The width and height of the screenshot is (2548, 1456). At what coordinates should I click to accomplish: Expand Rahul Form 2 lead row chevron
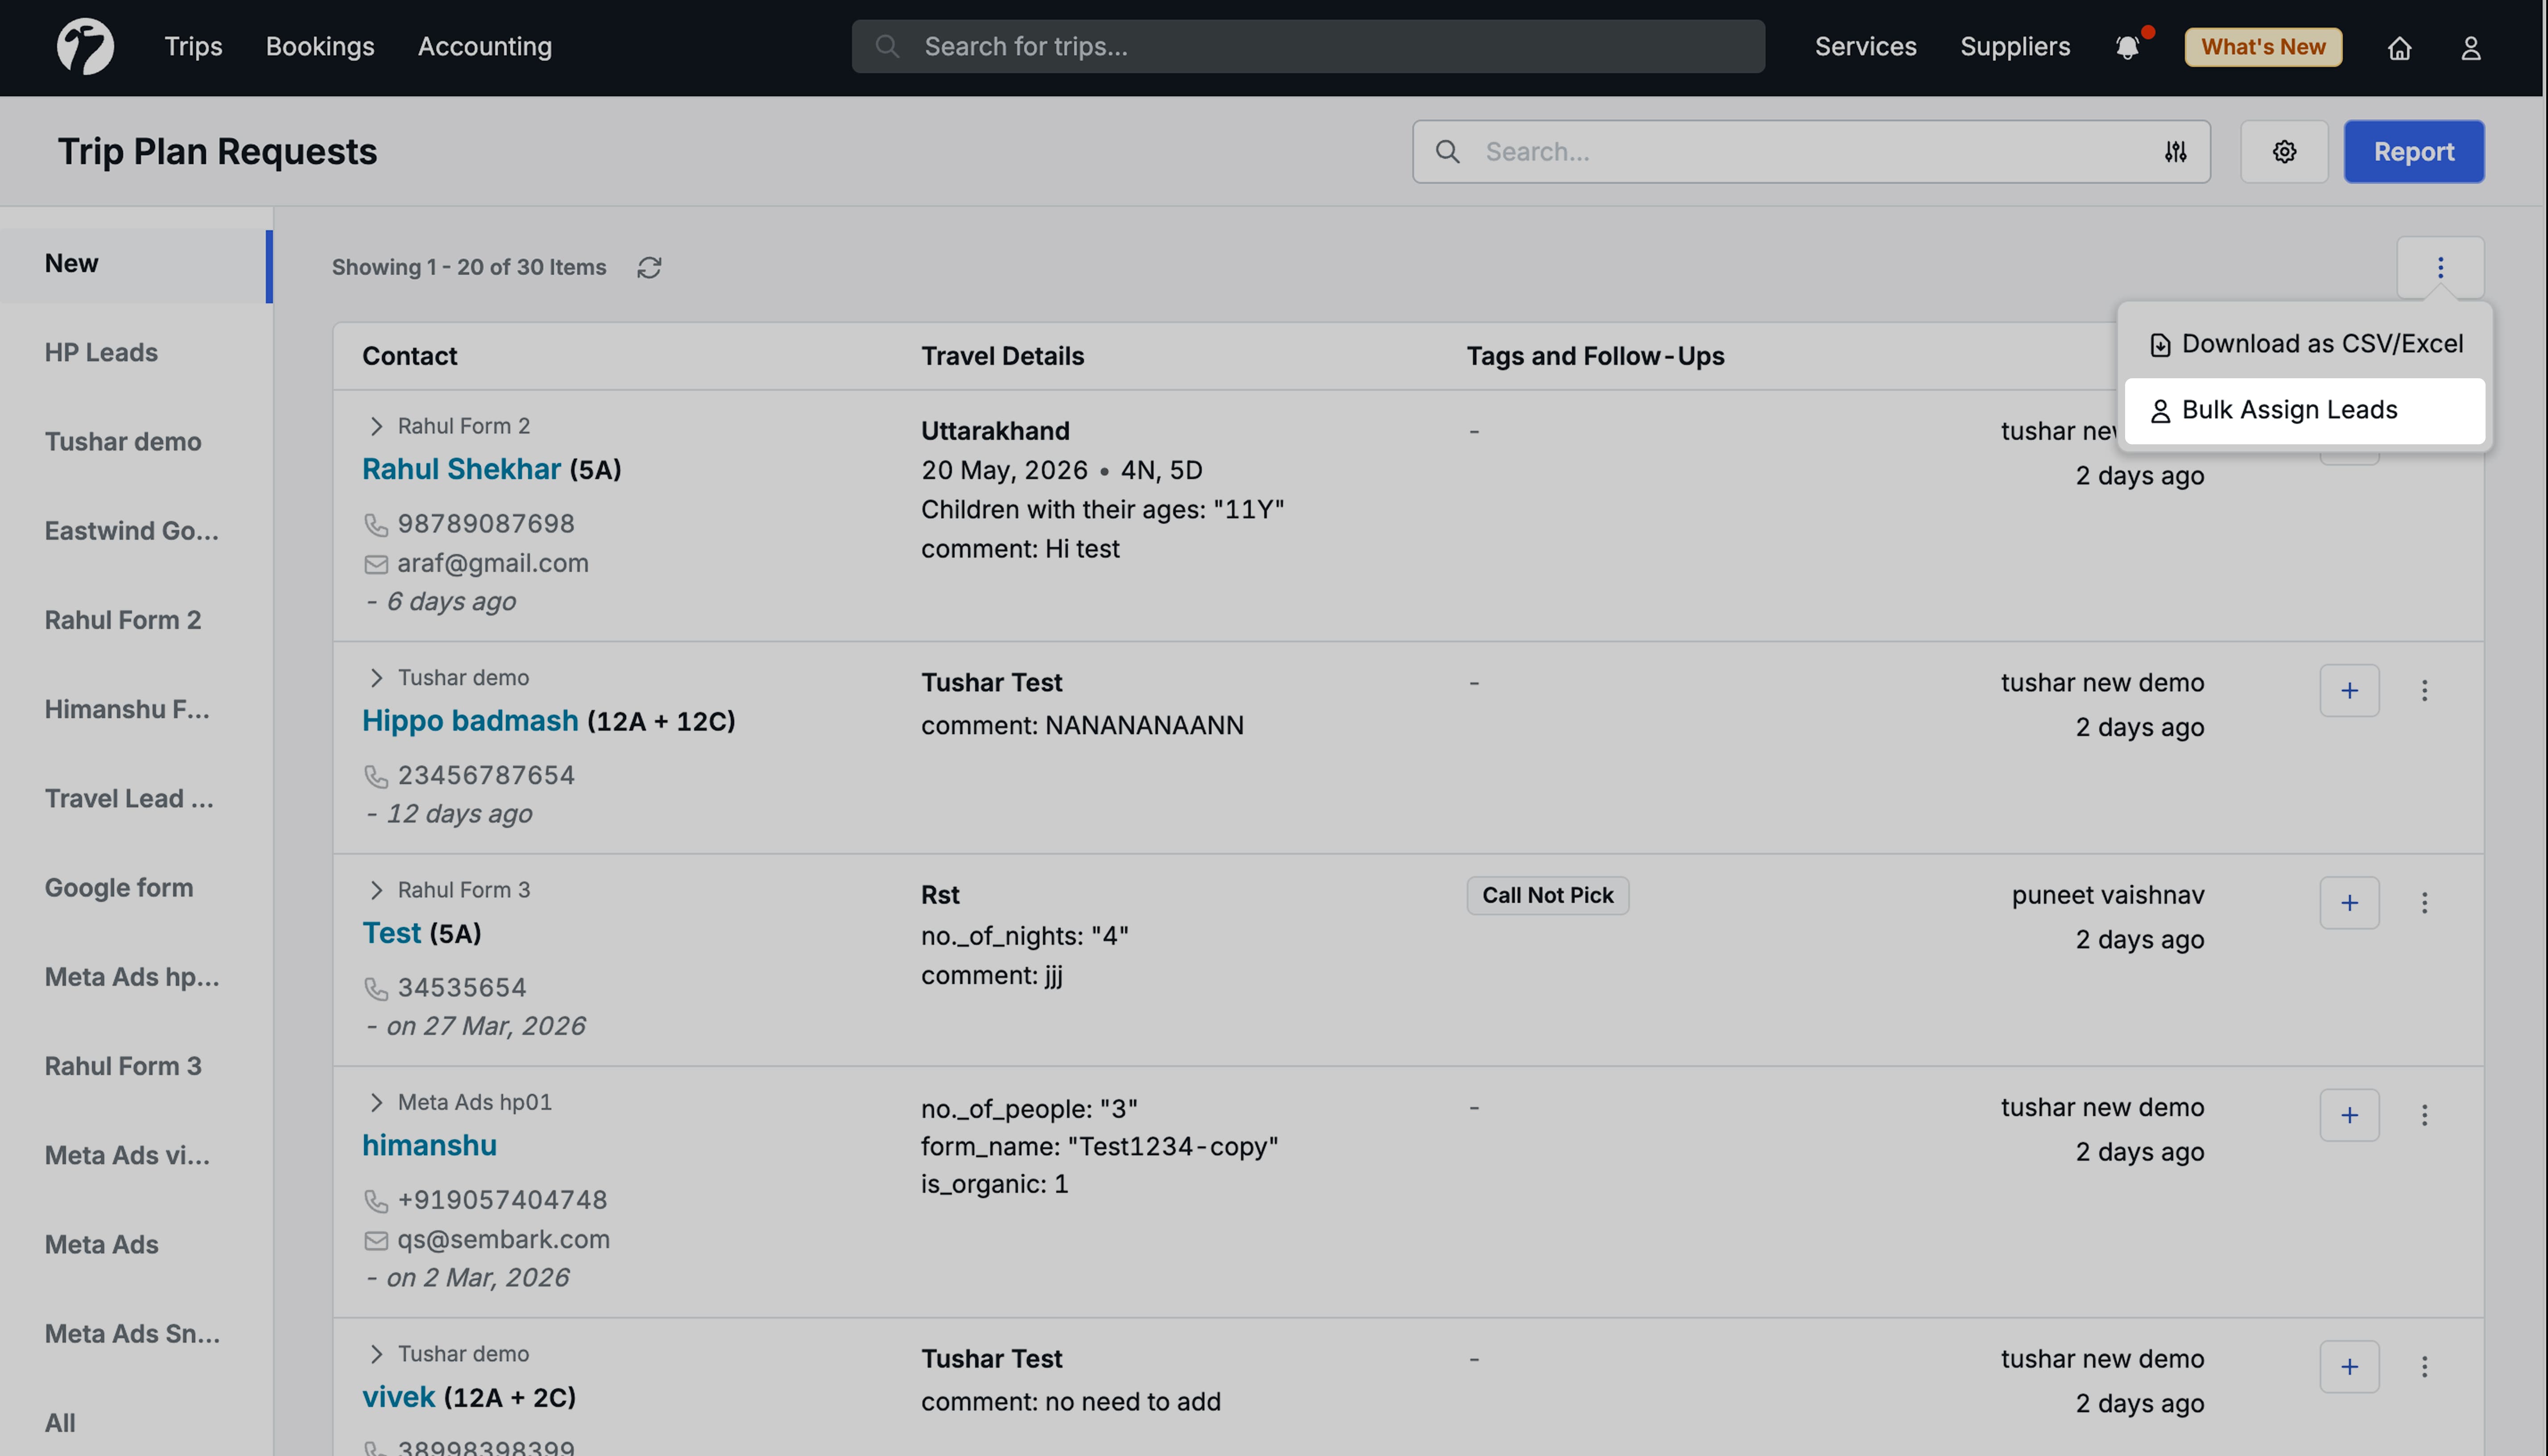(x=376, y=426)
